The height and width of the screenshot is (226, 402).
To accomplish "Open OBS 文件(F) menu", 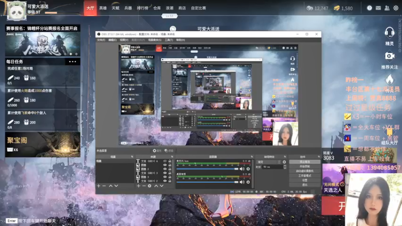I will [x=101, y=40].
